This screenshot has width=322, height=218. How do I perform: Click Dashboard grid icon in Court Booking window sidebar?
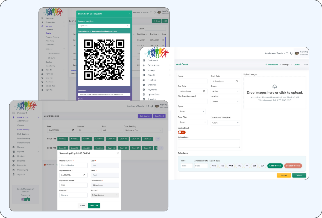click(x=13, y=113)
